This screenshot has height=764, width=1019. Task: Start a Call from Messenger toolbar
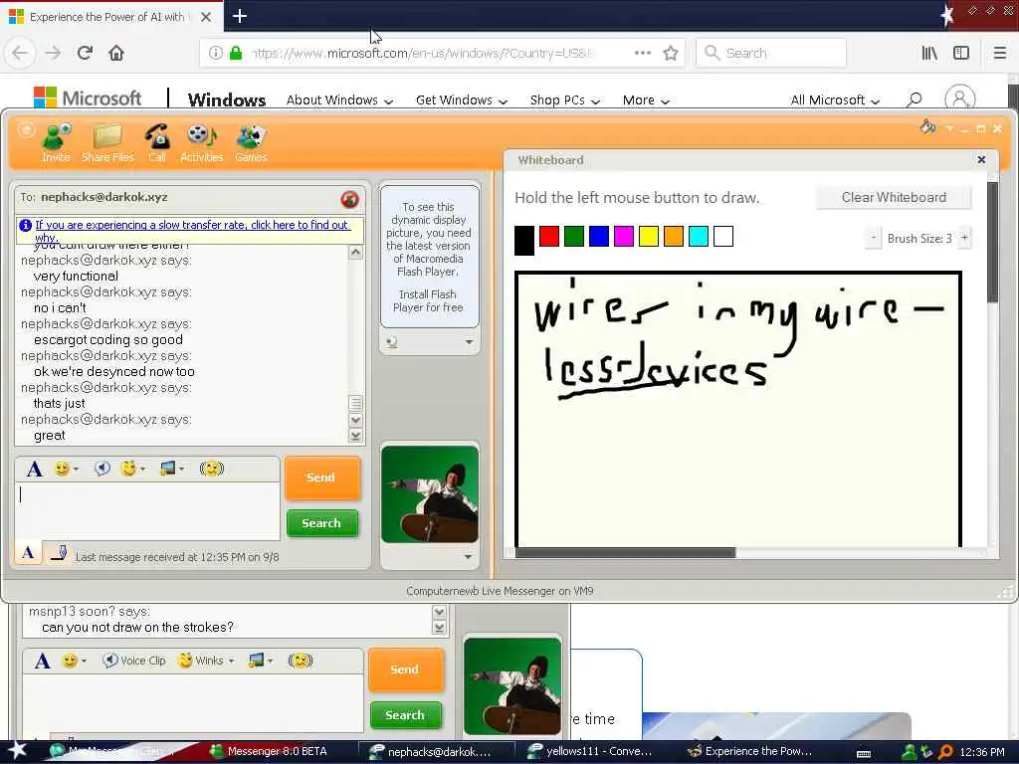pyautogui.click(x=157, y=143)
